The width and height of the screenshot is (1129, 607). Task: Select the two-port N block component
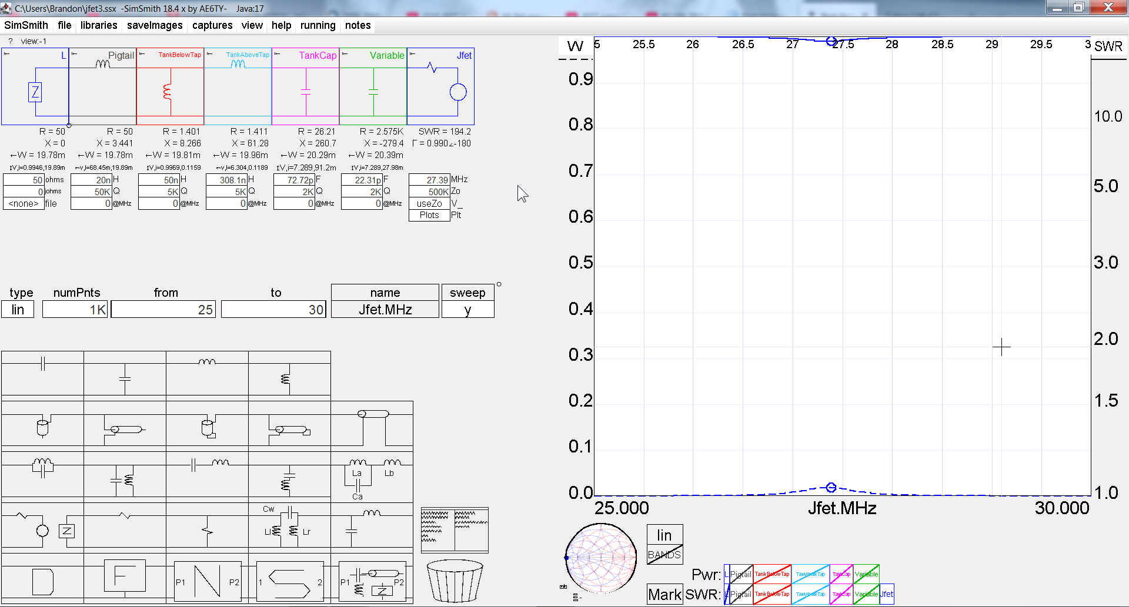click(208, 581)
